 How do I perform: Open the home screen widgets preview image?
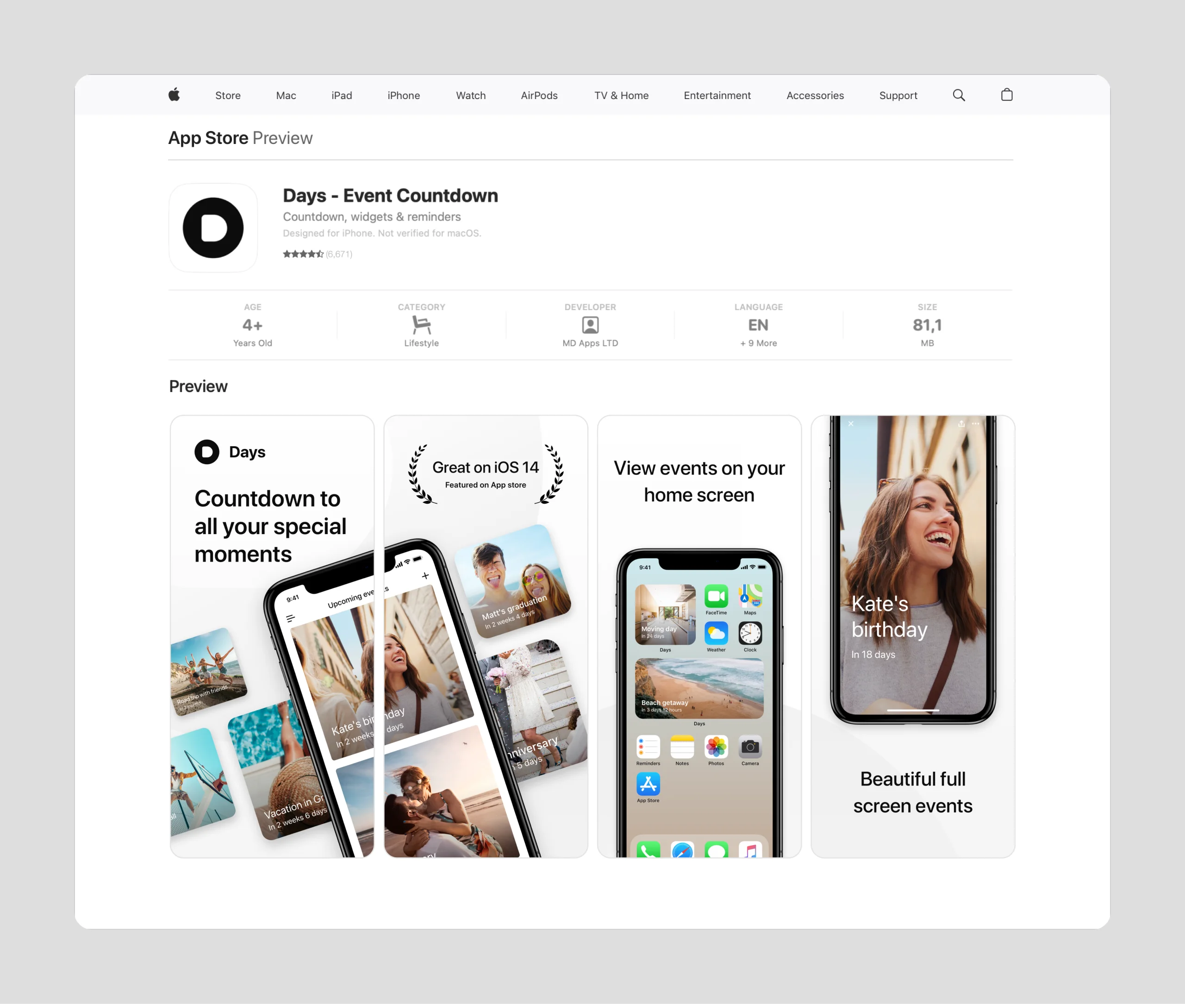point(699,636)
